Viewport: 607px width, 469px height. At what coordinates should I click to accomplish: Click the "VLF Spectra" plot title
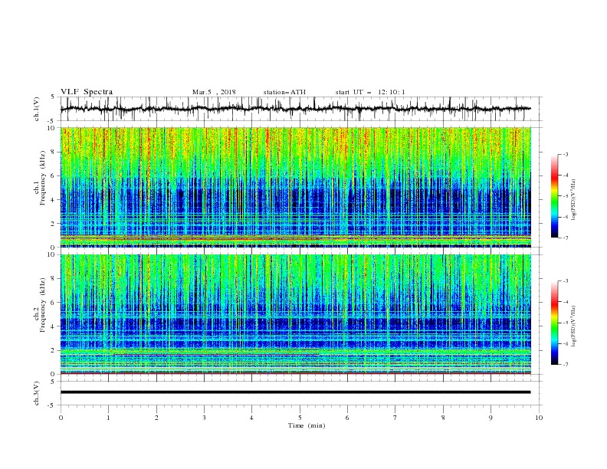coord(87,92)
